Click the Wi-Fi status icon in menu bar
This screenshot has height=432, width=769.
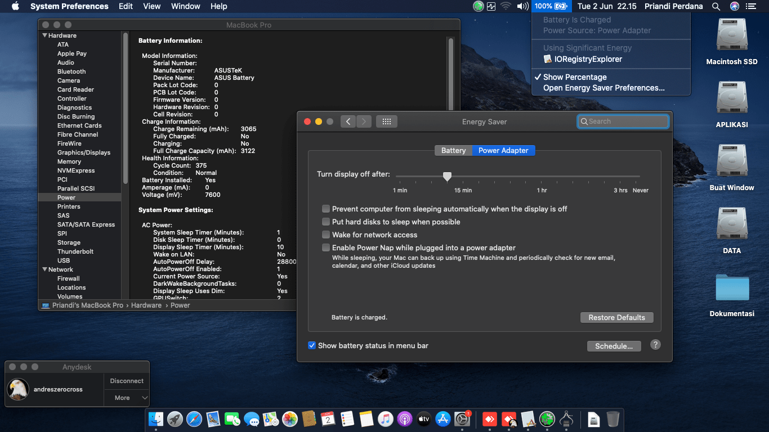tap(506, 6)
